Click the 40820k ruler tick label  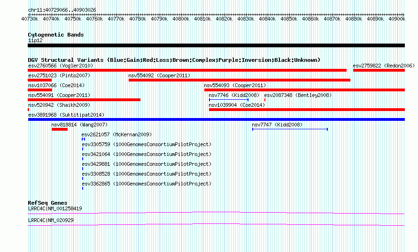pos(224,19)
